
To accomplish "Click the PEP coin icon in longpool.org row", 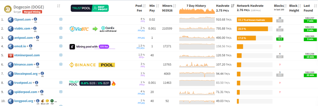I will tap(52, 101).
